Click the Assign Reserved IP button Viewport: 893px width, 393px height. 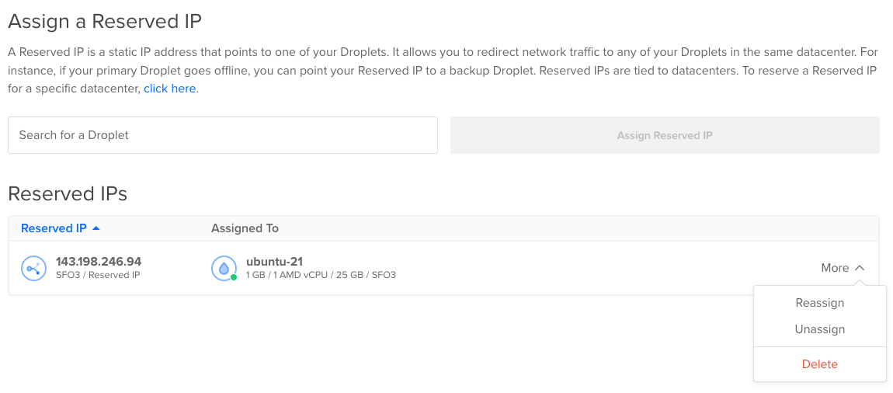tap(665, 135)
